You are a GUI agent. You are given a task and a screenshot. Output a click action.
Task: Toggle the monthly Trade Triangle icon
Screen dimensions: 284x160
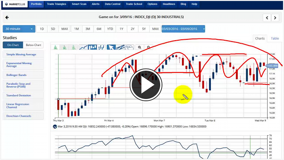coord(55,47)
